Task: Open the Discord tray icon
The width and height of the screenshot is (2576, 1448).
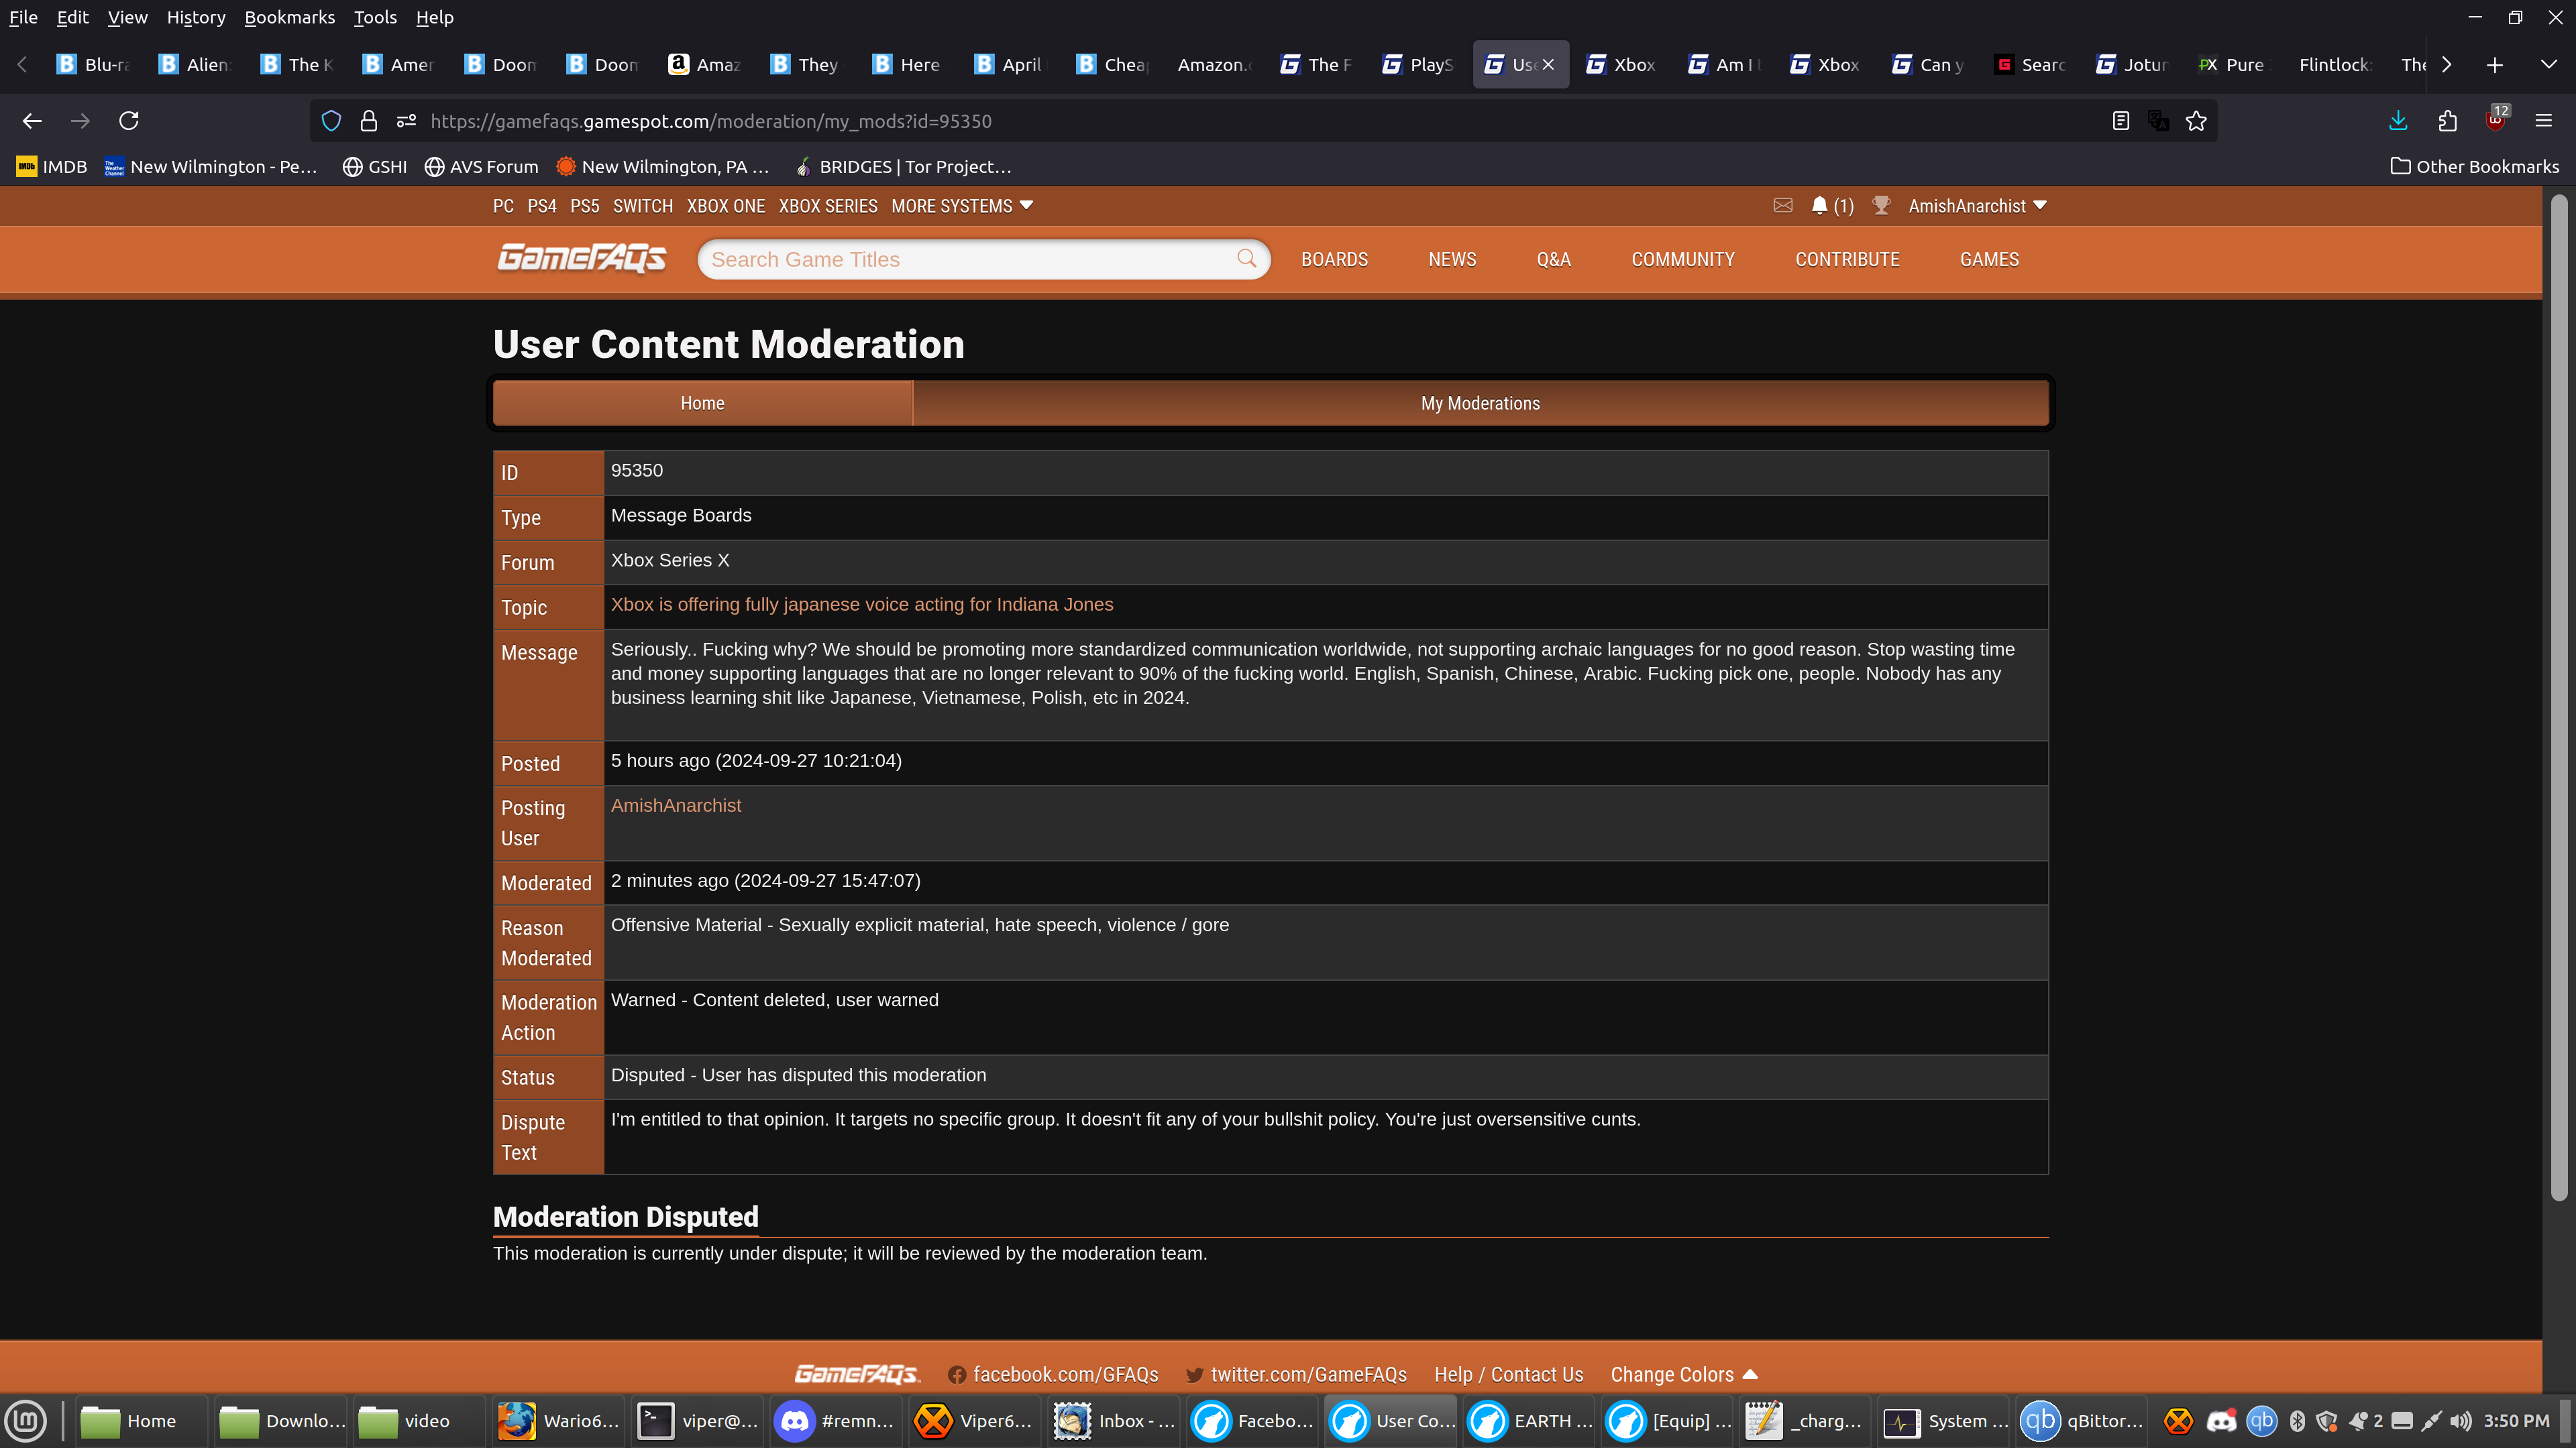Action: [2221, 1421]
